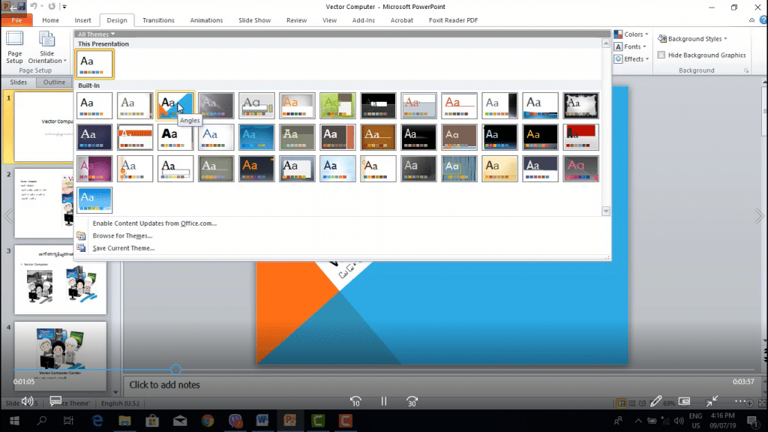Click the Undo icon in Quick Access Toolbar
Screen dimensions: 768x432
coord(34,6)
